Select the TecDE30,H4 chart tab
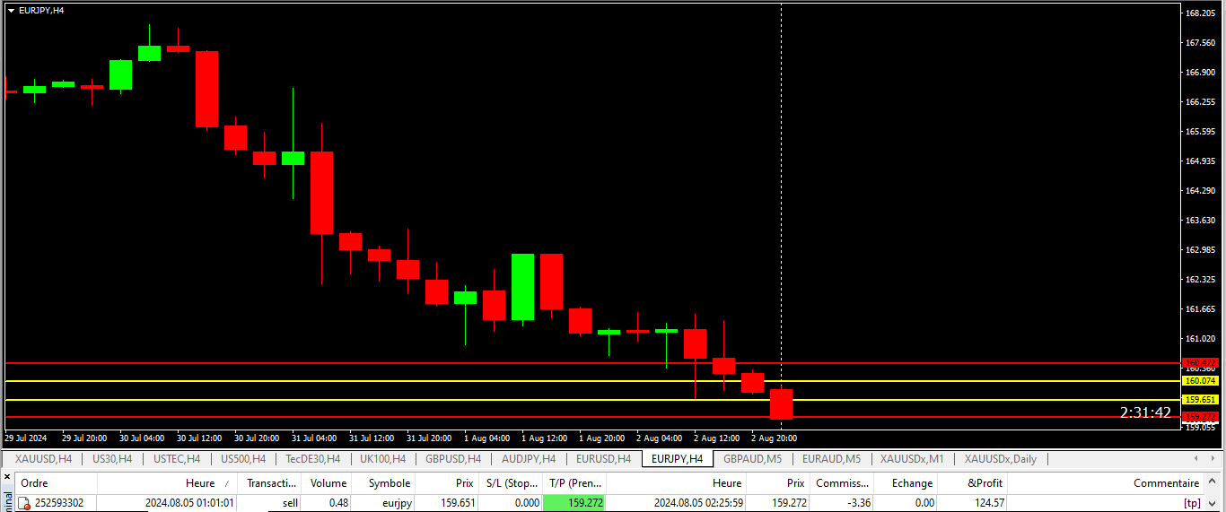Screen dimensions: 1226x512 click(312, 459)
